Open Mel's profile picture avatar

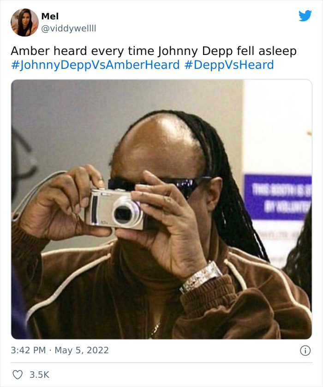click(x=24, y=23)
